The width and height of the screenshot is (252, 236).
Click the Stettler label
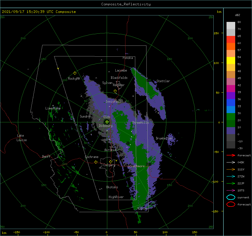pos(163,81)
